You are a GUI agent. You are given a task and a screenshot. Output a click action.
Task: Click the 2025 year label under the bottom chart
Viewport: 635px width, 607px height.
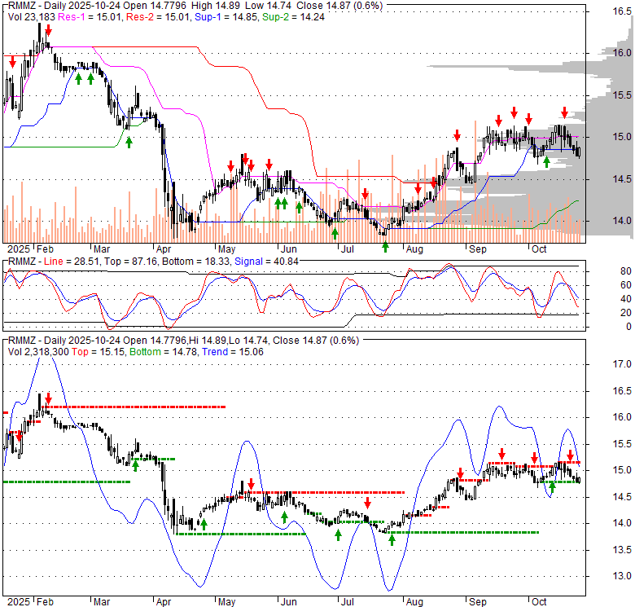point(18,602)
